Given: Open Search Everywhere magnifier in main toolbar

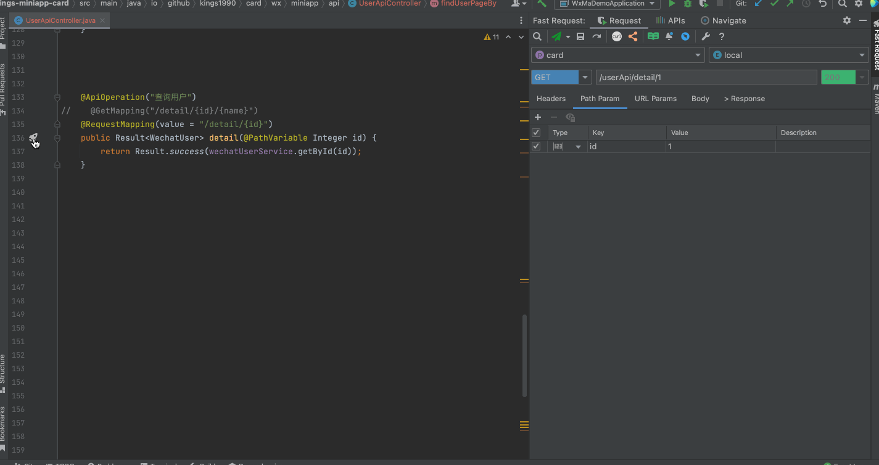Looking at the screenshot, I should (842, 4).
